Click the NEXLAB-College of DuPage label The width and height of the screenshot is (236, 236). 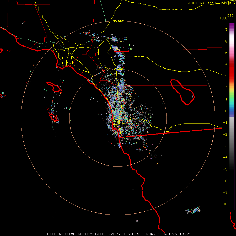pyautogui.click(x=210, y=3)
